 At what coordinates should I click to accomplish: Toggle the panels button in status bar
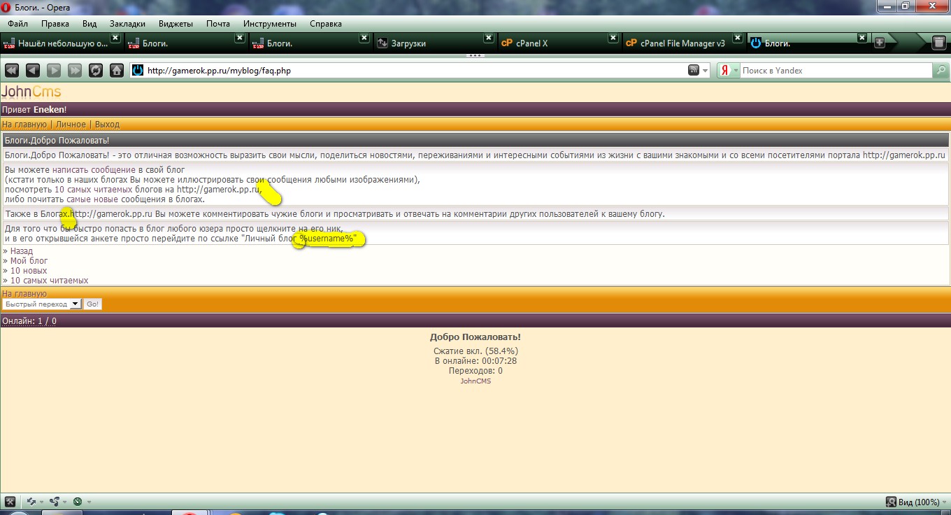pos(10,501)
